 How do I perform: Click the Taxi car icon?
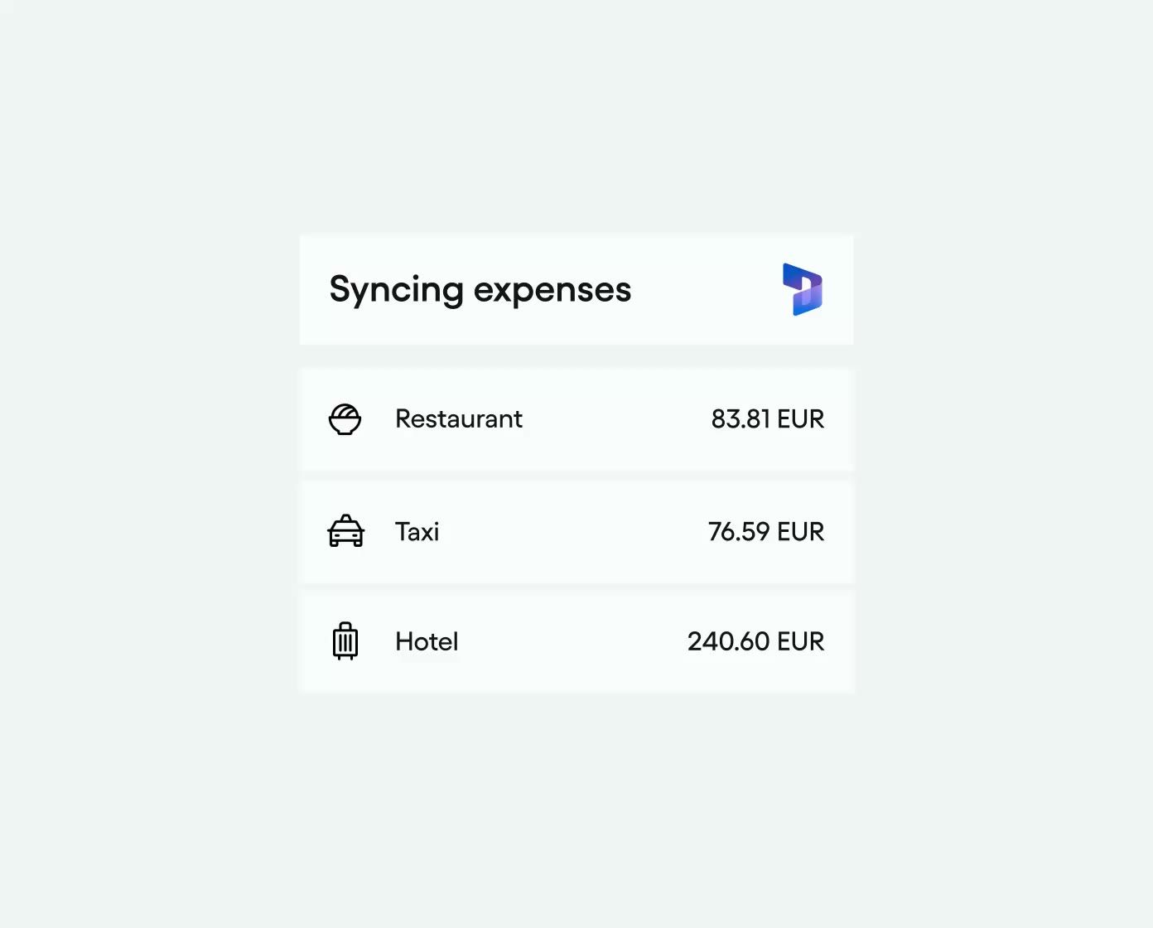click(x=345, y=531)
